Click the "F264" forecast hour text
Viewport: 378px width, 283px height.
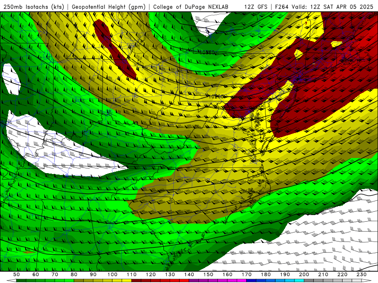(x=282, y=7)
